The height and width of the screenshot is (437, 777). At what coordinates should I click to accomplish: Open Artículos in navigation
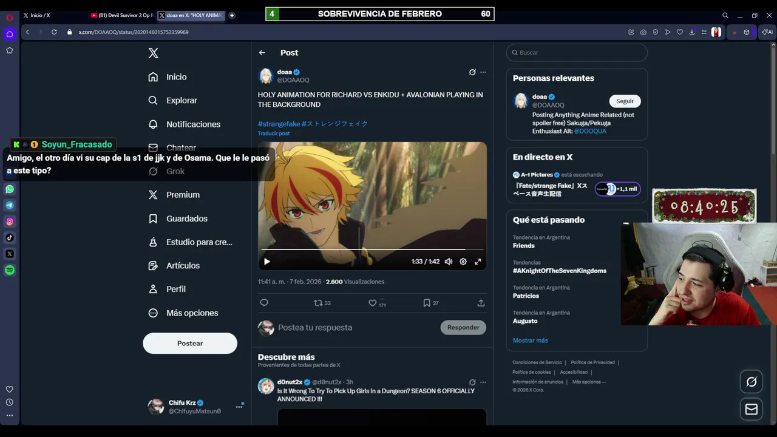click(174, 266)
